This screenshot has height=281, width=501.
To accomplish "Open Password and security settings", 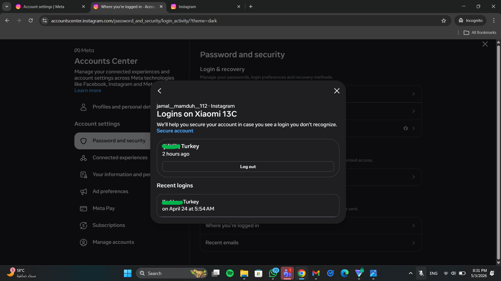I will click(x=112, y=141).
